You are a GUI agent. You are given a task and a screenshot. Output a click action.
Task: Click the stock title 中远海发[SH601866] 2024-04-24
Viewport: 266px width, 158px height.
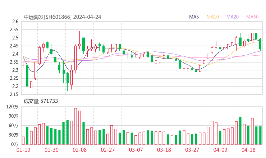pos(63,17)
